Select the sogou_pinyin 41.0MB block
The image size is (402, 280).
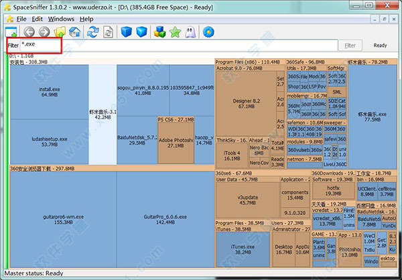click(x=143, y=90)
